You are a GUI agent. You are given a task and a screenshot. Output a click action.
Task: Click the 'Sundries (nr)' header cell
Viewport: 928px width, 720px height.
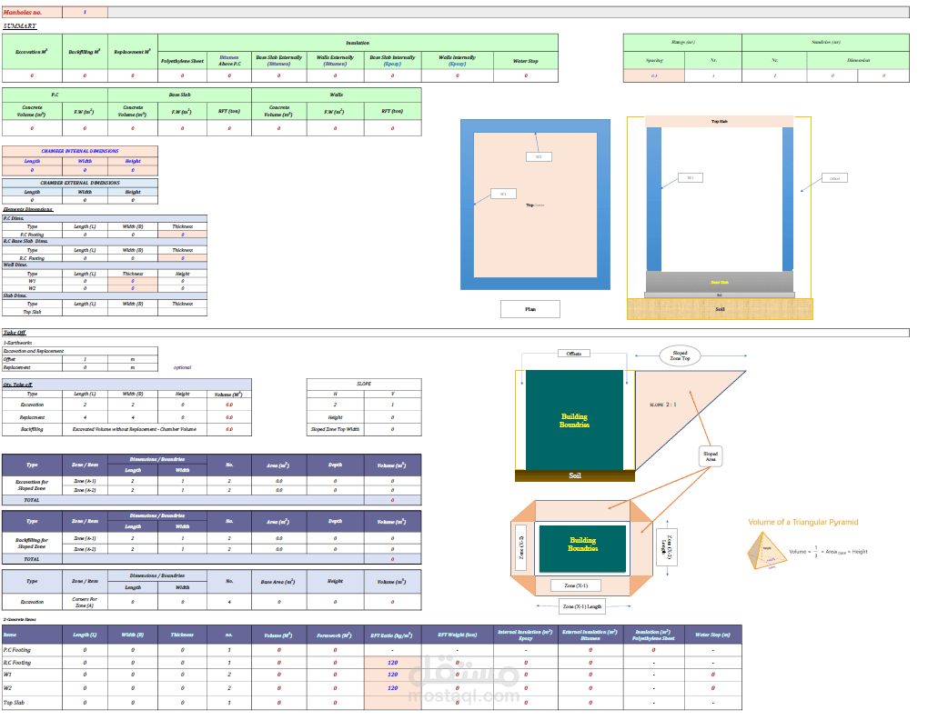825,43
